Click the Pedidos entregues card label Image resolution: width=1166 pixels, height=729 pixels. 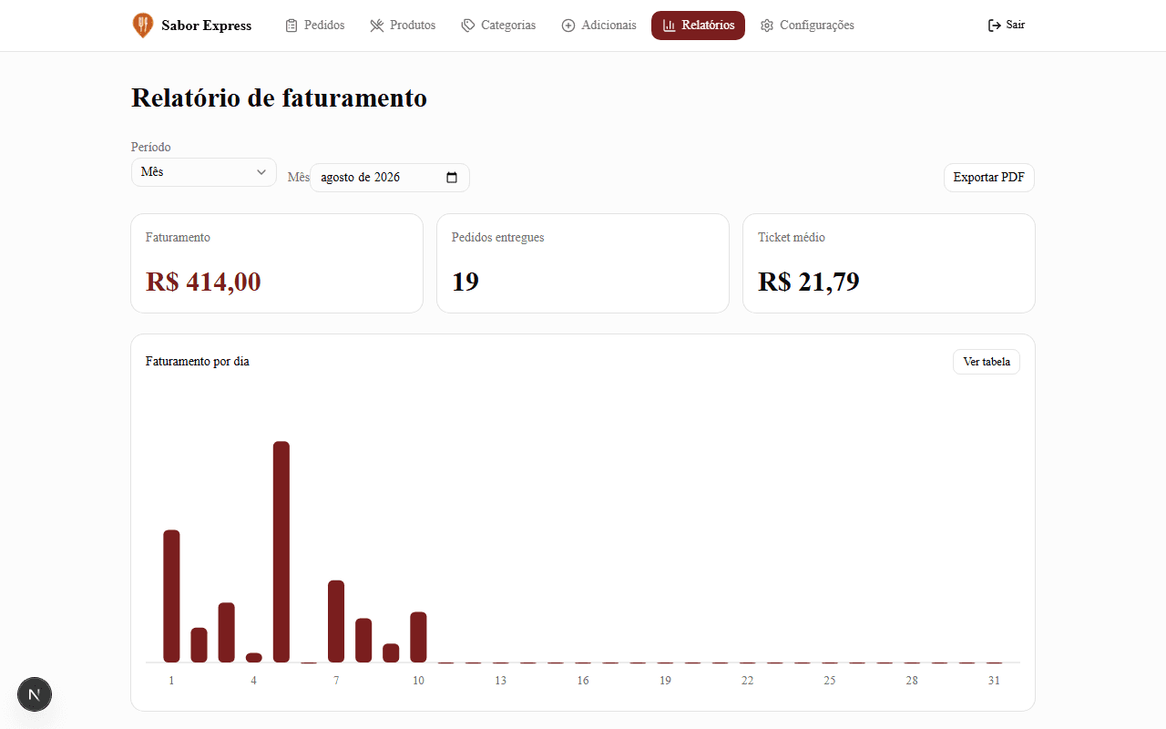[x=498, y=238]
